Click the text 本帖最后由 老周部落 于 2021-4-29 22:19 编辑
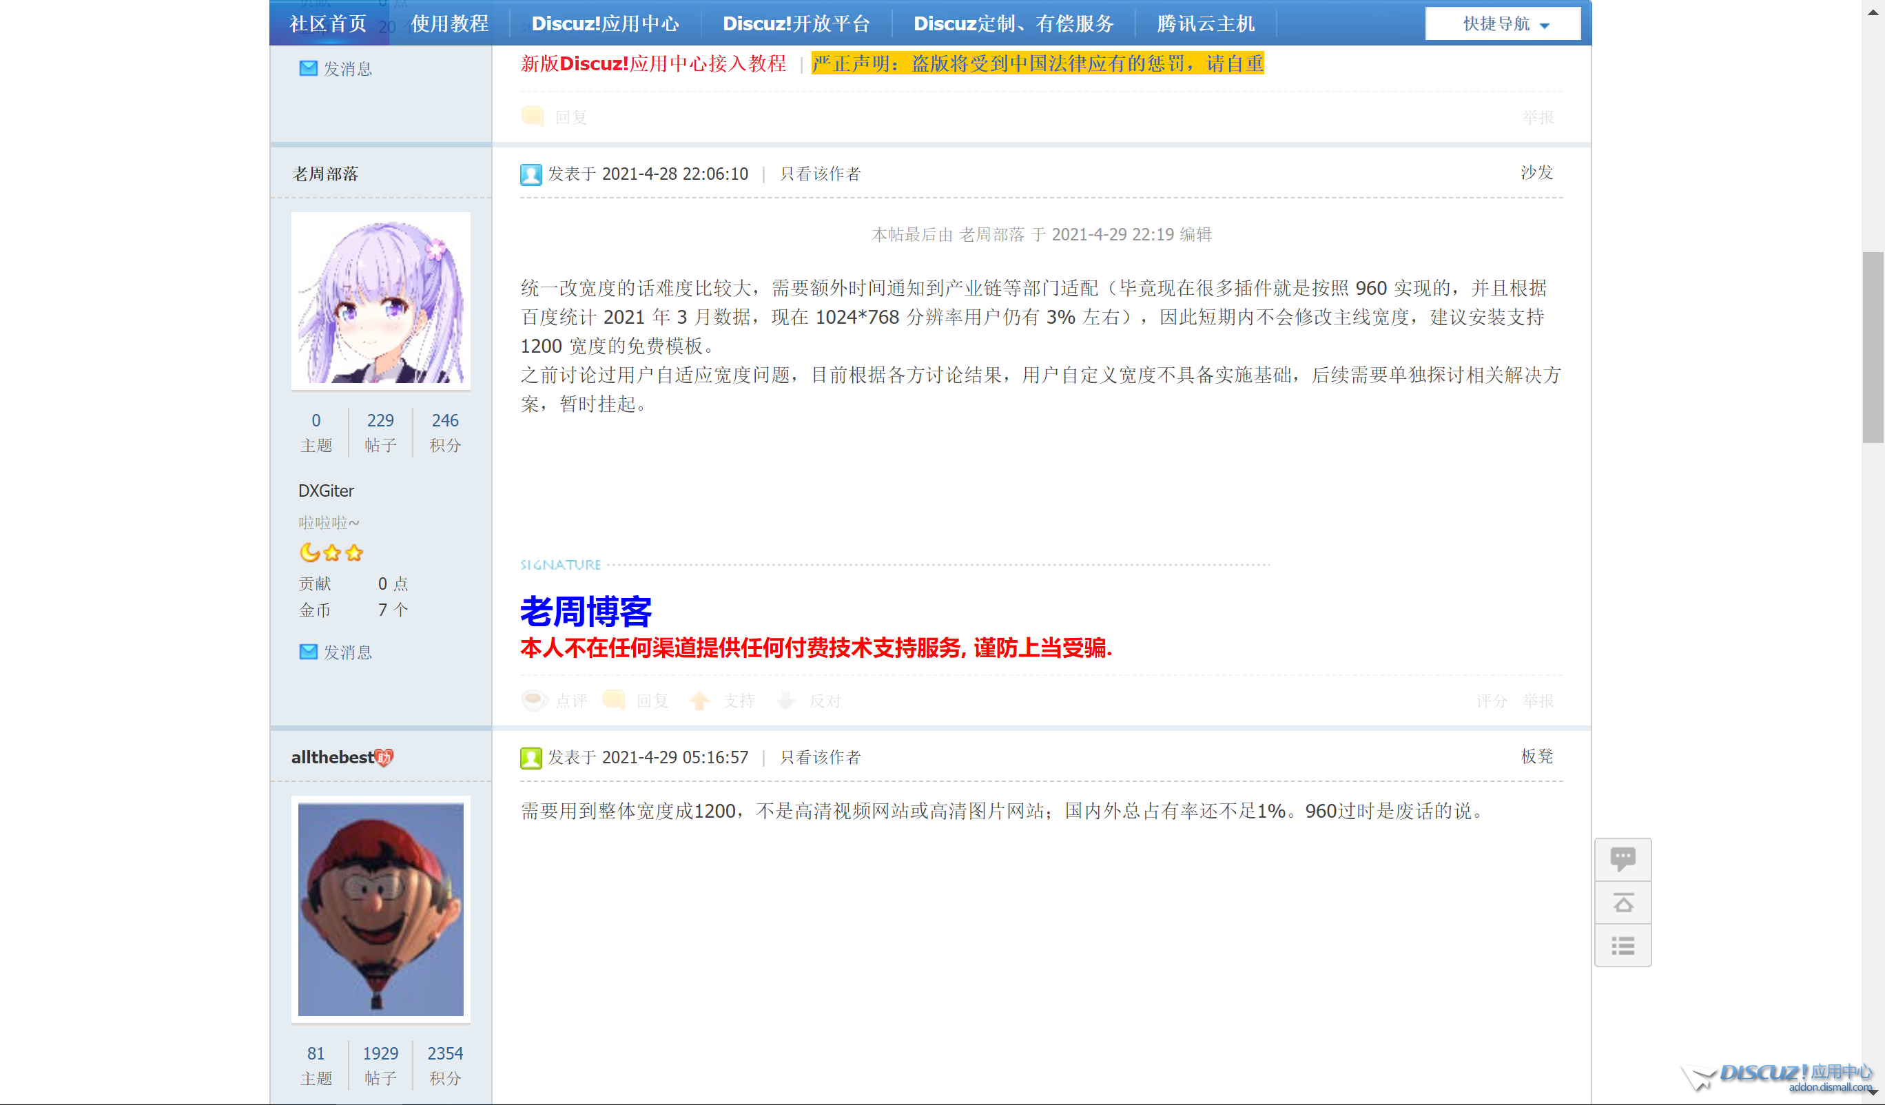 pyautogui.click(x=1041, y=234)
